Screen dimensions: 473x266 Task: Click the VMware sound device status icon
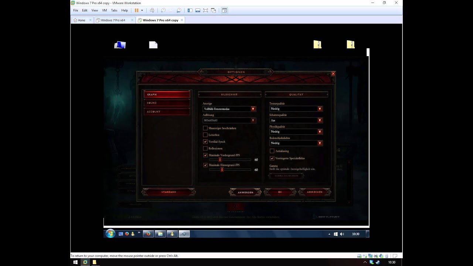[381, 256]
